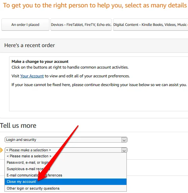Click chevron arrow on Login and security dropdown
Image resolution: width=188 pixels, height=193 pixels.
point(124,140)
